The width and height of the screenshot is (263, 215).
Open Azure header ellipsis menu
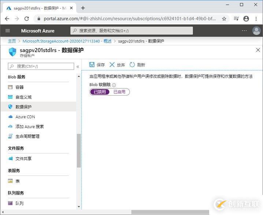tap(244, 31)
